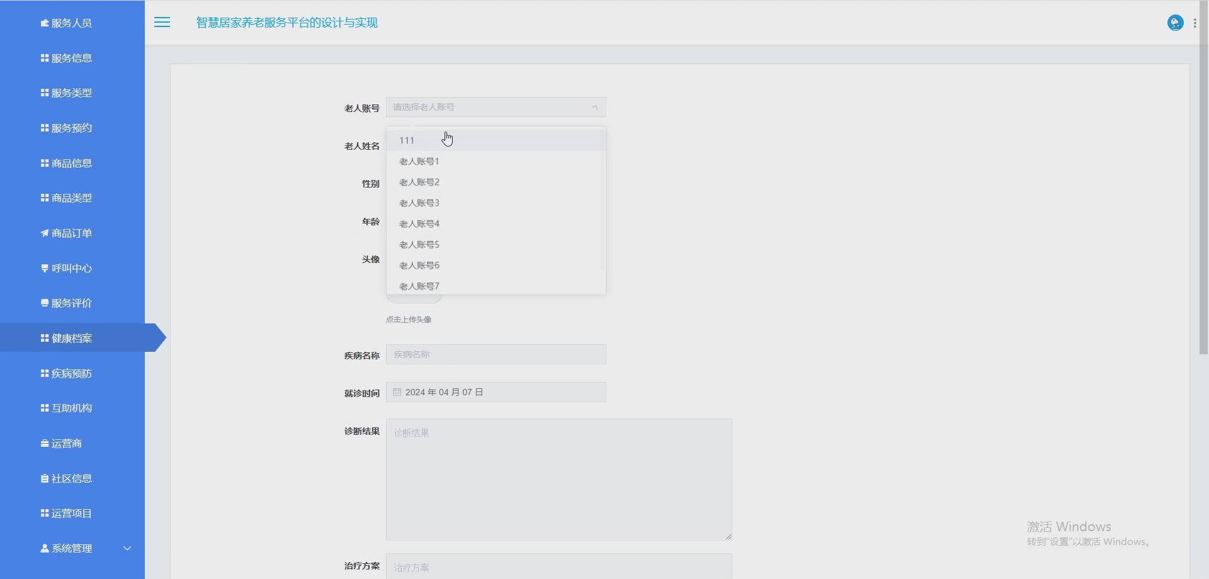Click the grid icon beside 互助机构

click(45, 408)
